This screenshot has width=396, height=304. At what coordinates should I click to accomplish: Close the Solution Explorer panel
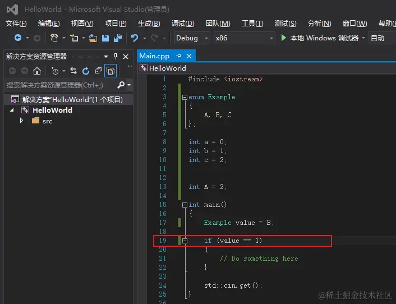[x=126, y=57]
